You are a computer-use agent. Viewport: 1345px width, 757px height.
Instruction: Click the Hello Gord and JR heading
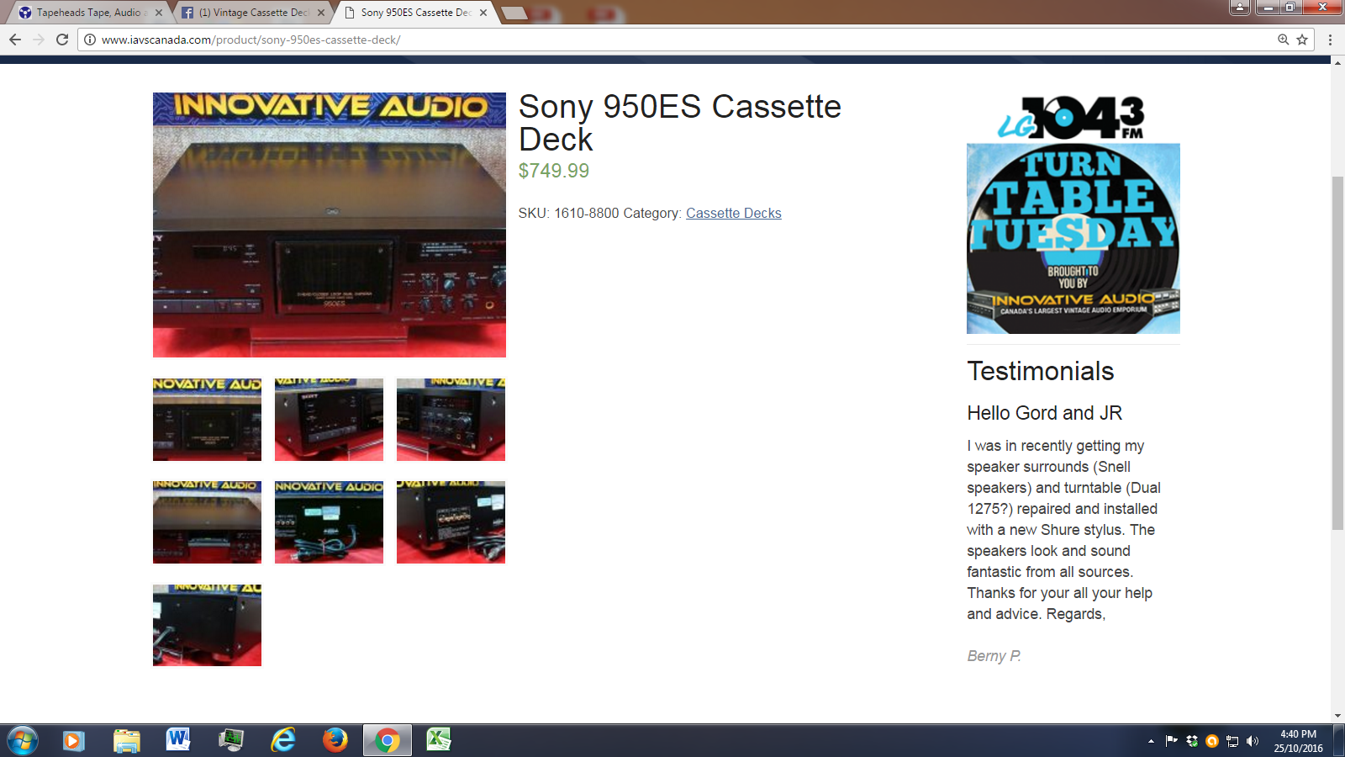(x=1044, y=413)
